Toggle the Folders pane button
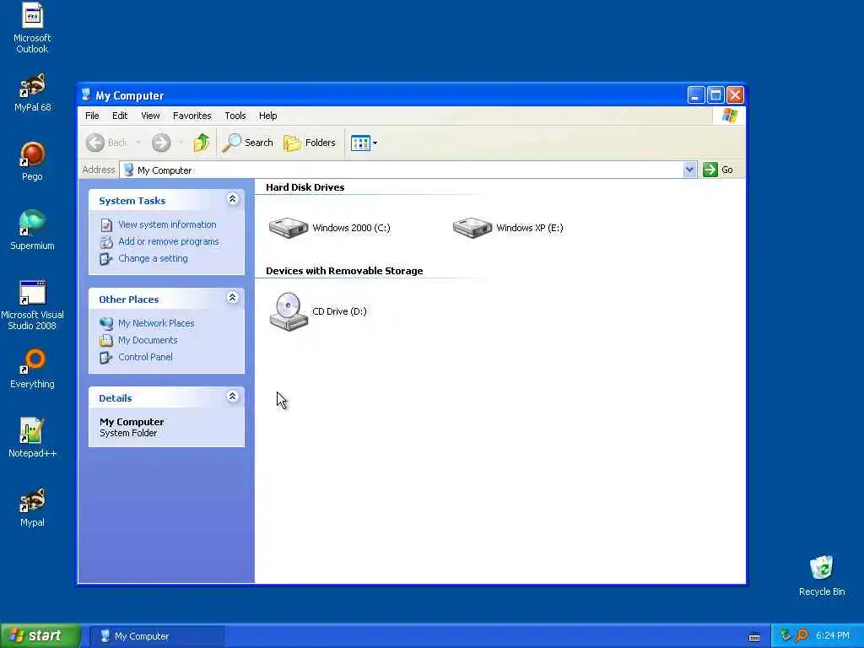The image size is (864, 648). coord(309,143)
